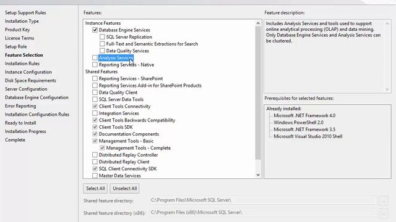
Task: Enable the Data Quality Client checkbox
Action: coord(95,92)
